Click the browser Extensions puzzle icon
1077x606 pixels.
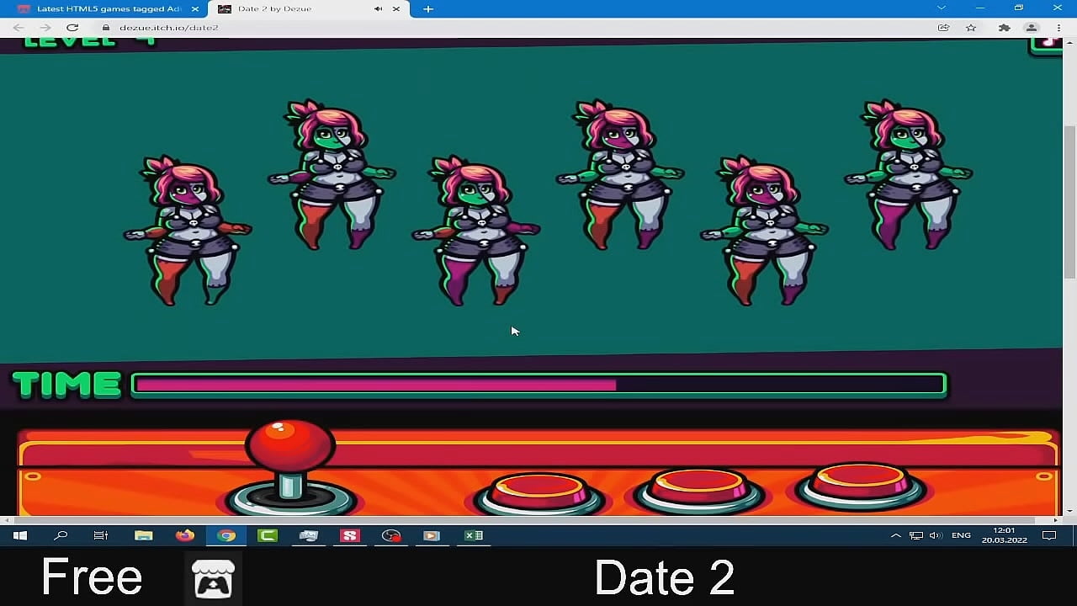point(1005,28)
